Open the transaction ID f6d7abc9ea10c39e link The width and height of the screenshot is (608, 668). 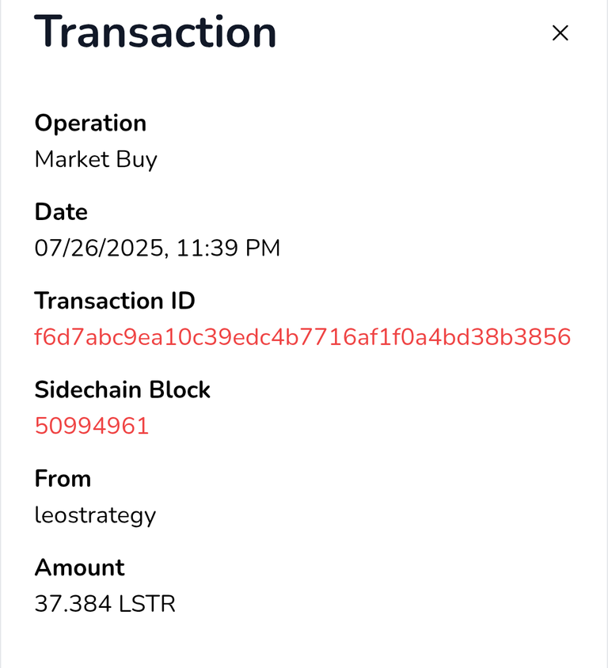pos(302,337)
